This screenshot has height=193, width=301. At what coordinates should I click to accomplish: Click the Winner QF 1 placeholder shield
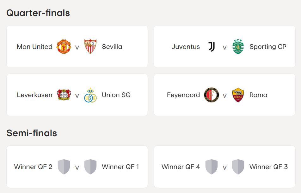(90, 167)
